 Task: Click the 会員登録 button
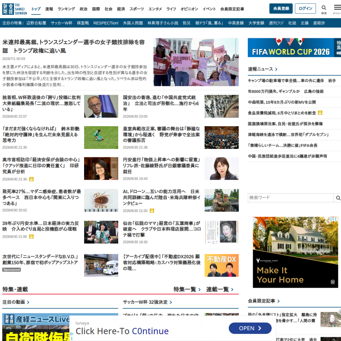click(x=281, y=8)
